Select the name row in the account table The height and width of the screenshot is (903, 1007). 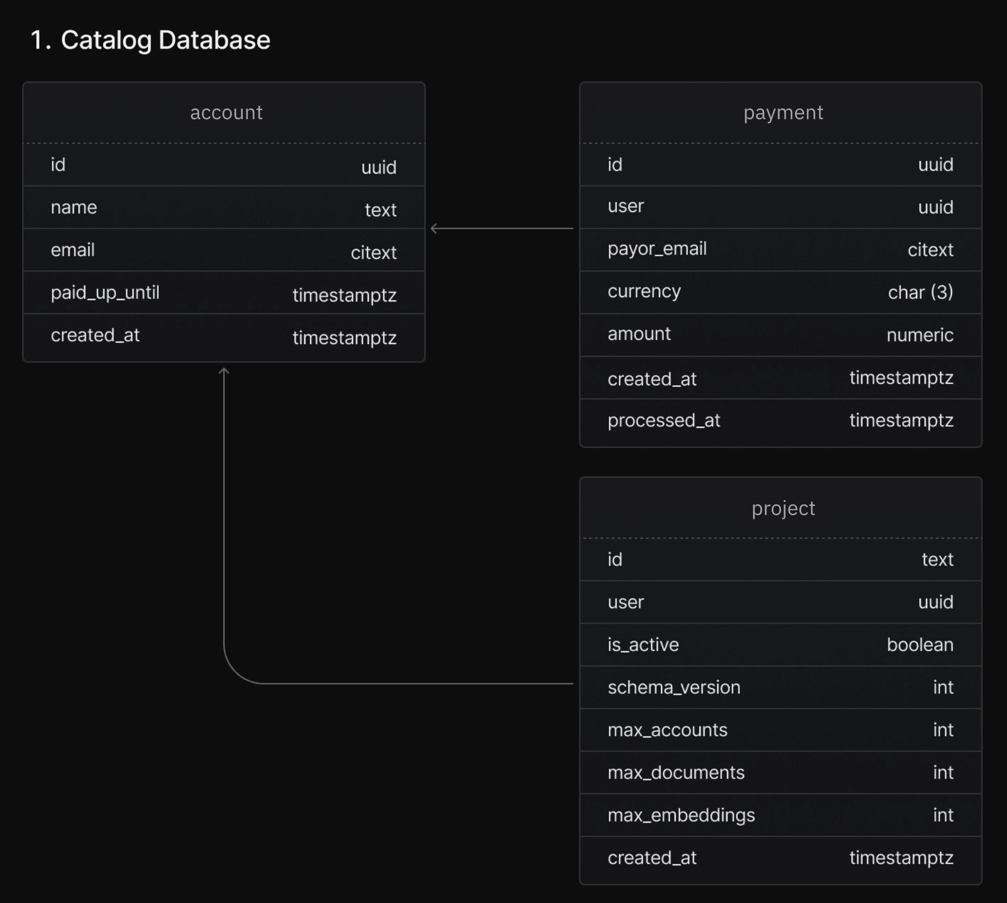223,208
